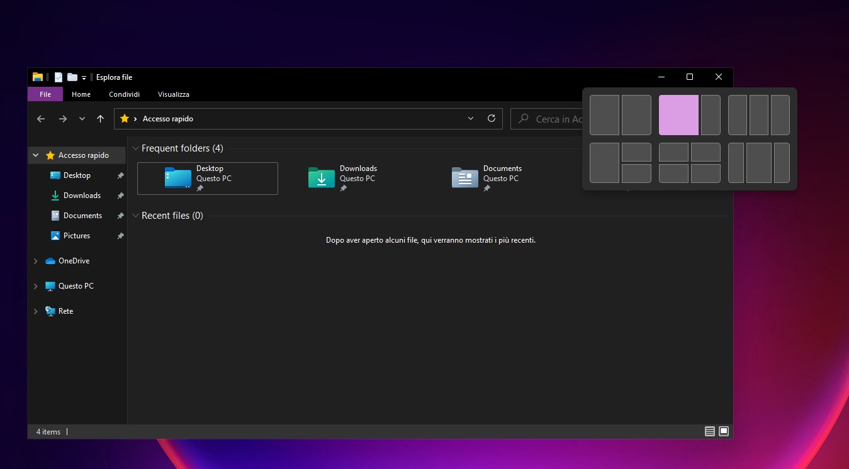Snap to right half of two-equal-columns layout
Image resolution: width=849 pixels, height=469 pixels.
pos(636,115)
